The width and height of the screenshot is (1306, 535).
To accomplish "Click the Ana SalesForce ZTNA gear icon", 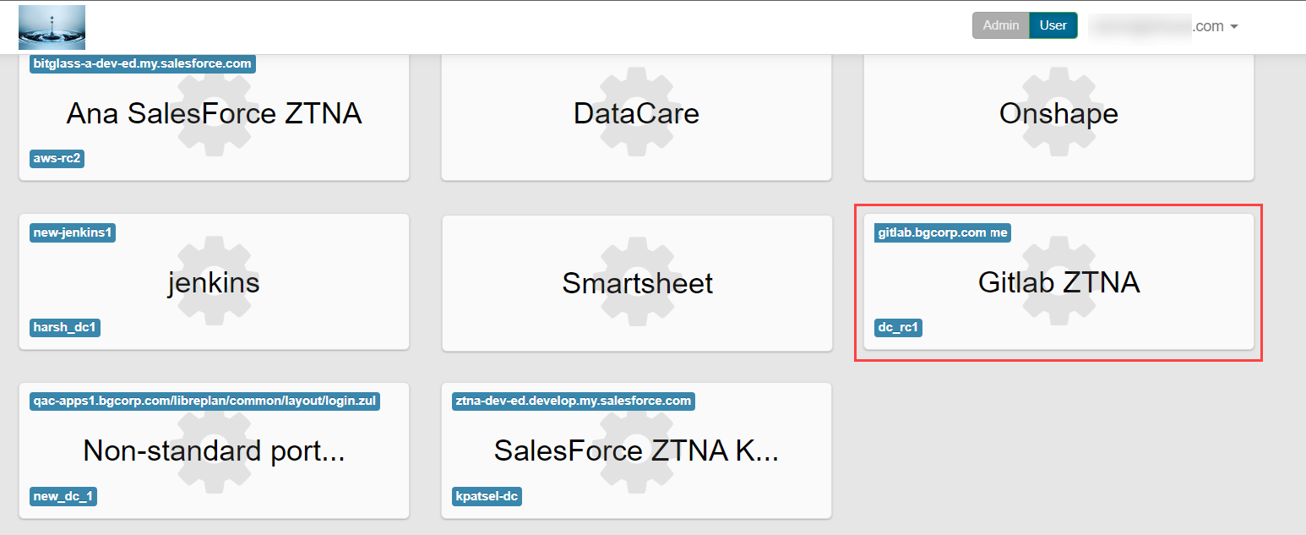I will [214, 110].
